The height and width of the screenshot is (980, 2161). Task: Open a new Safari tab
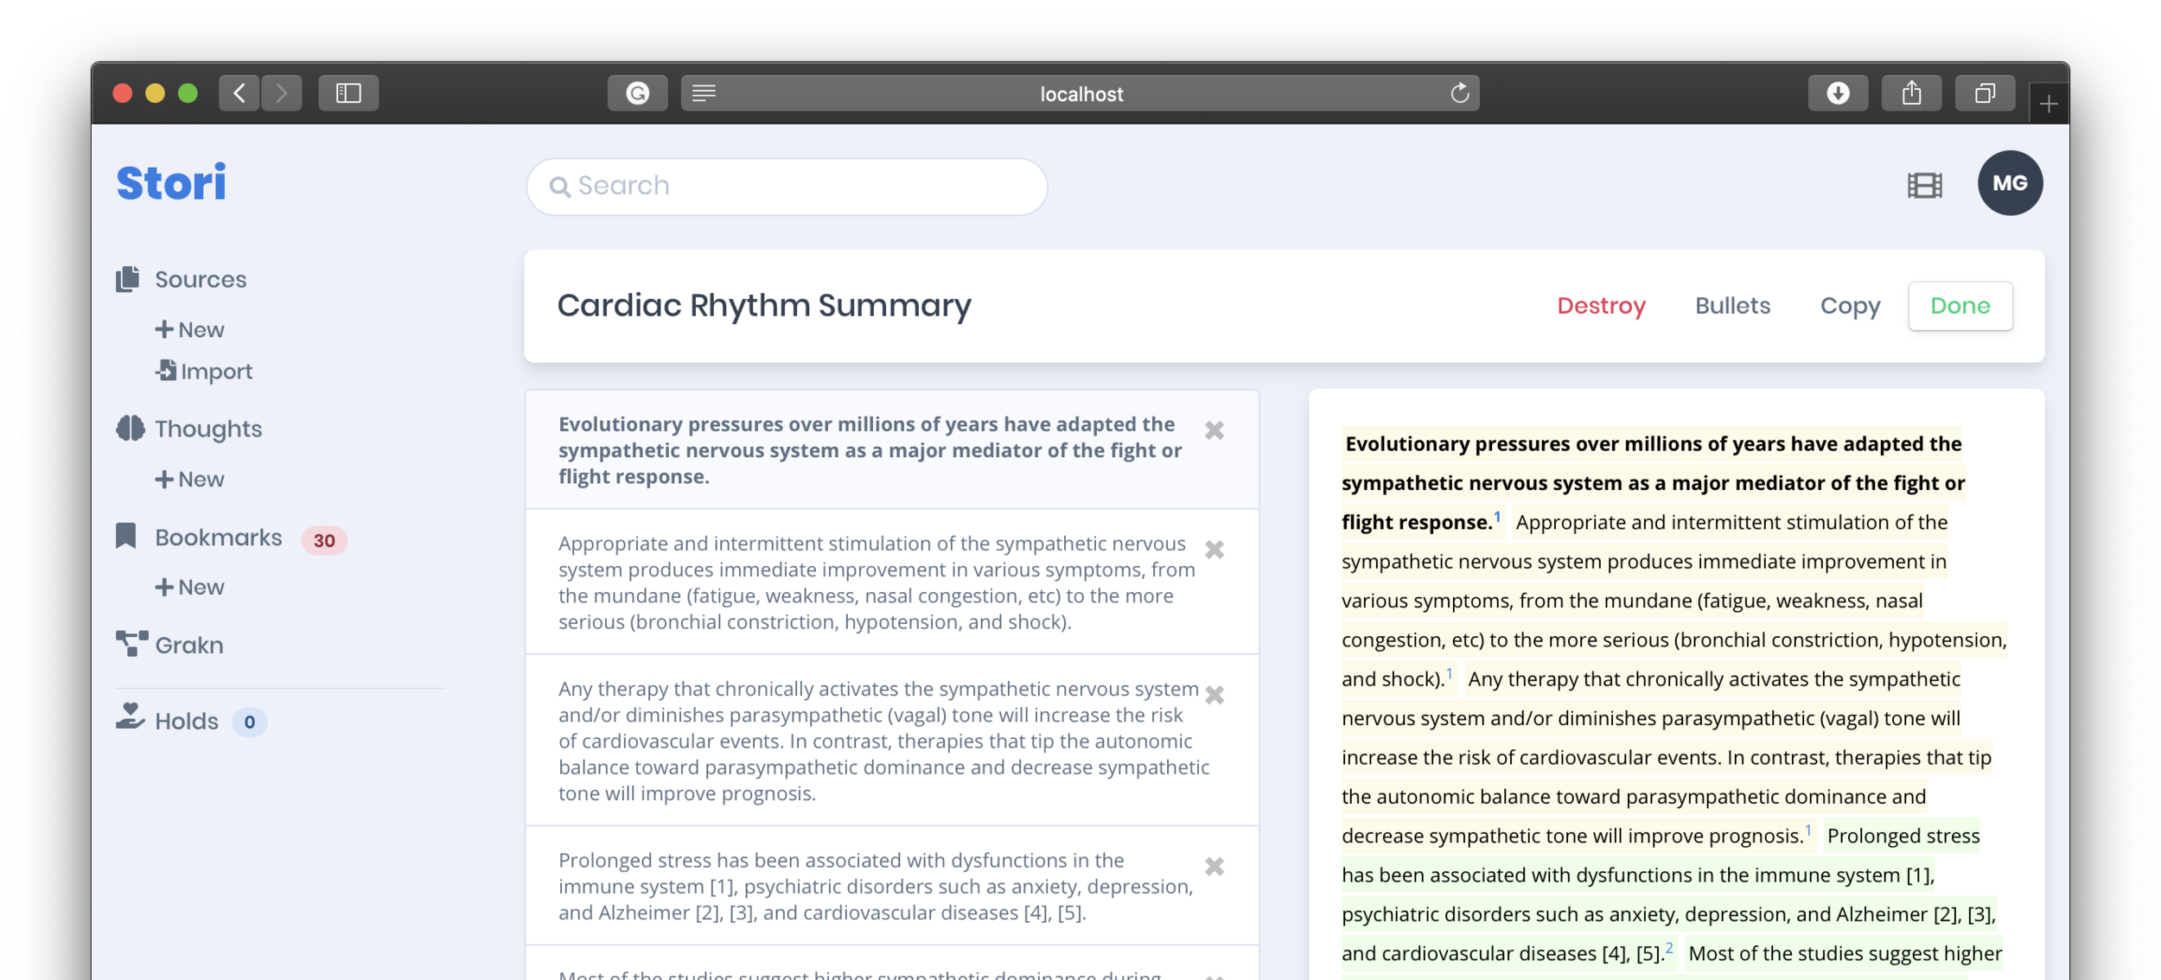tap(2048, 105)
